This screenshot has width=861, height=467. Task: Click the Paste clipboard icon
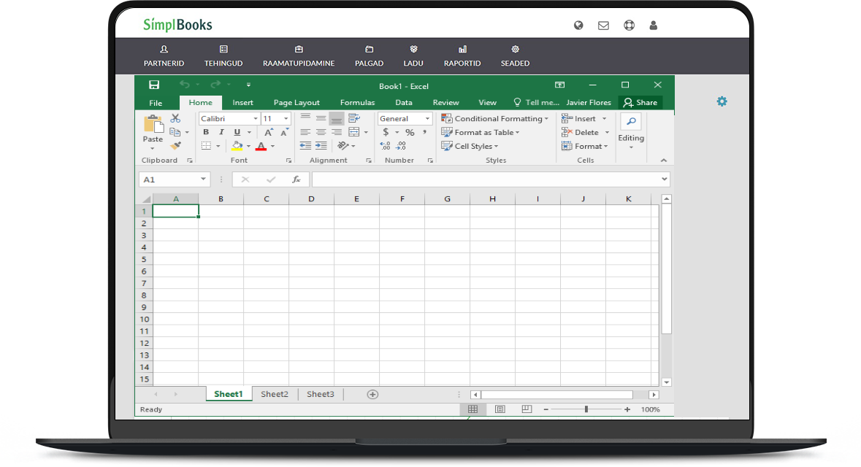click(153, 125)
